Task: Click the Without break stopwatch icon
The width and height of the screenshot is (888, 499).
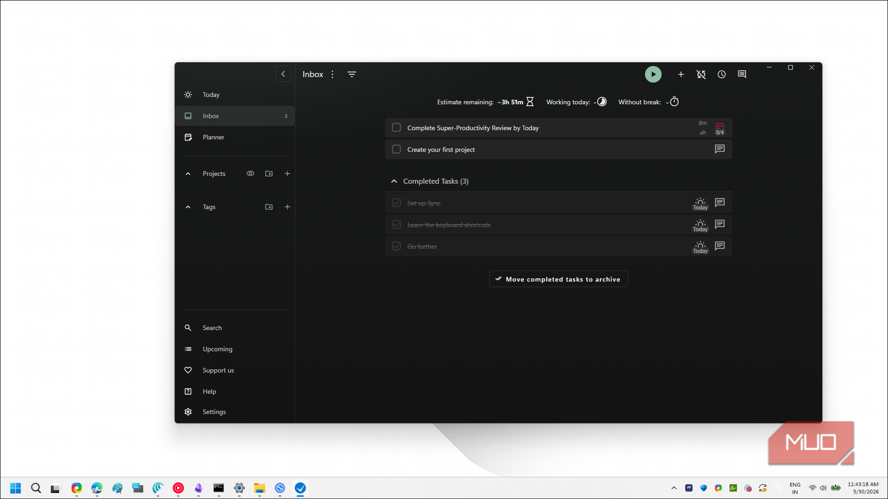Action: point(674,102)
